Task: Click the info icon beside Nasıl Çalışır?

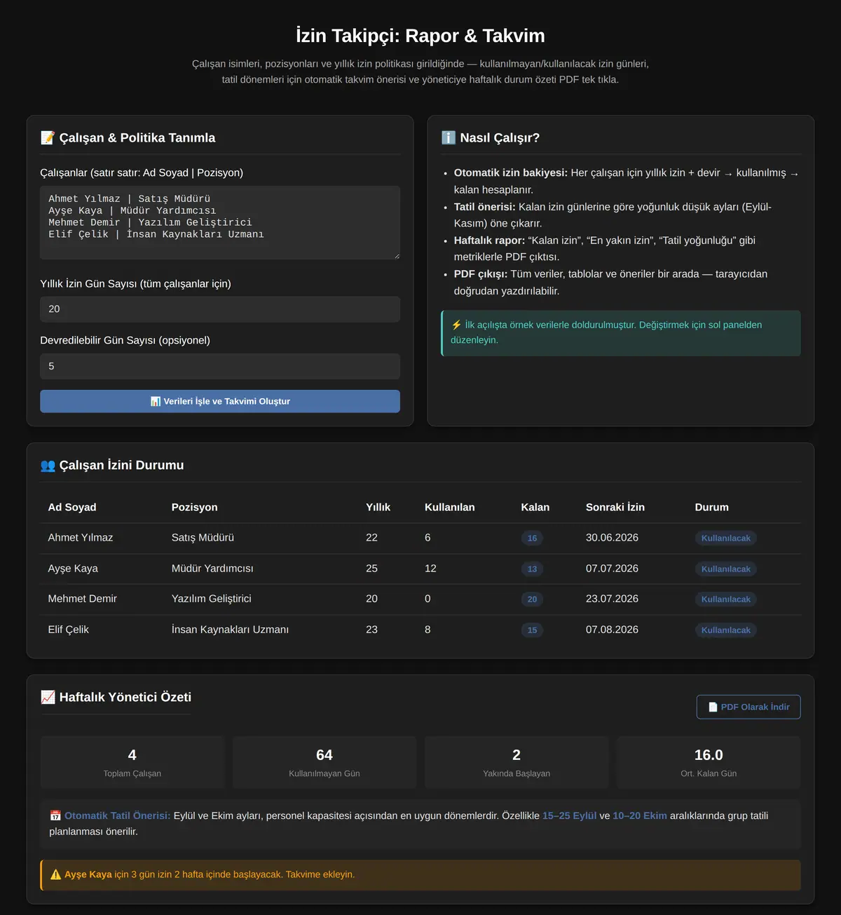Action: [x=449, y=138]
